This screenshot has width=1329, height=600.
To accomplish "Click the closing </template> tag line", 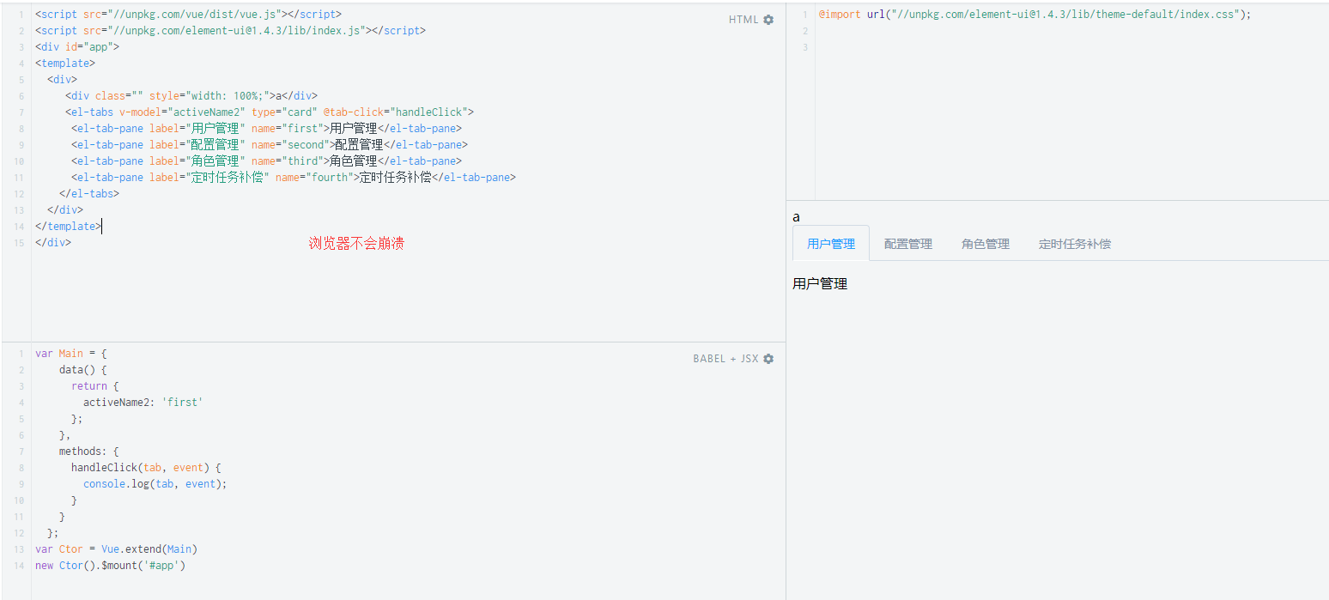I will click(x=69, y=227).
